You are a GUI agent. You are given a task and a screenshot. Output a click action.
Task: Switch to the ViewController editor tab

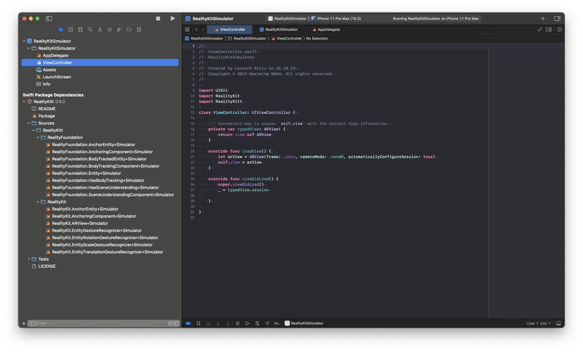[x=229, y=30]
